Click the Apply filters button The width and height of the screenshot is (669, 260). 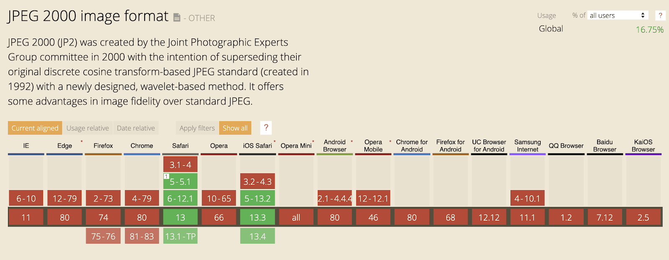coord(197,128)
